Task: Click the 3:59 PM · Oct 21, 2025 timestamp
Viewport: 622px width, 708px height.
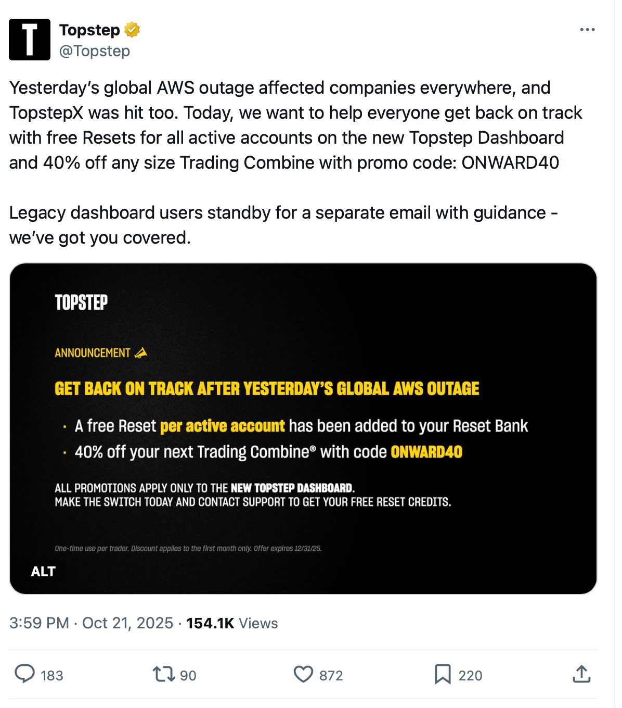Action: (x=91, y=623)
